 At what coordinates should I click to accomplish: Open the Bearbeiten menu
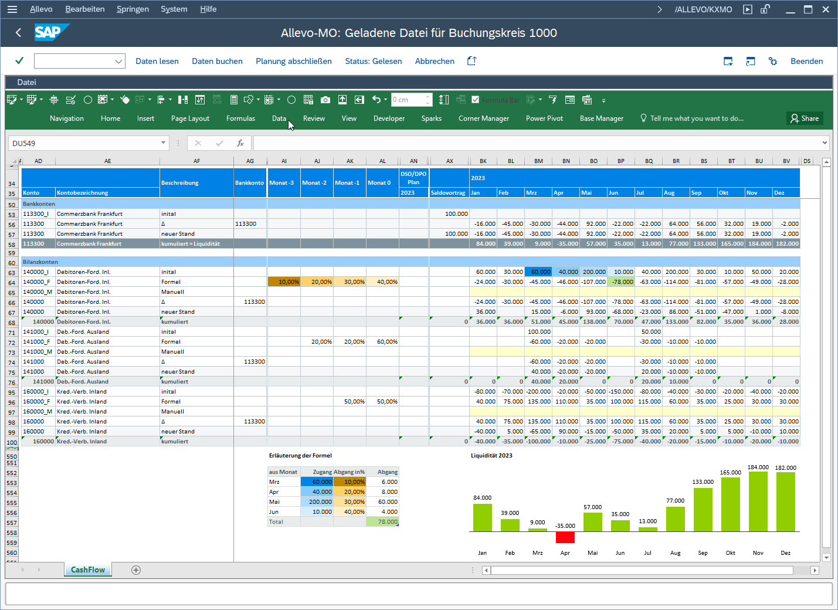tap(85, 9)
